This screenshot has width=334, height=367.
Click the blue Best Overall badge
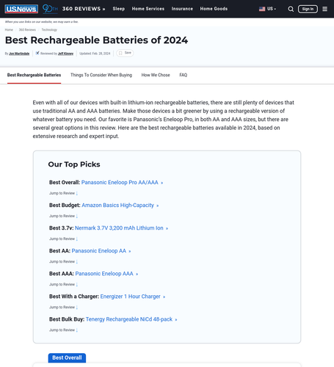point(67,357)
